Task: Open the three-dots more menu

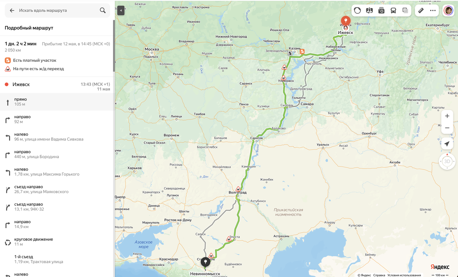Action: 433,11
